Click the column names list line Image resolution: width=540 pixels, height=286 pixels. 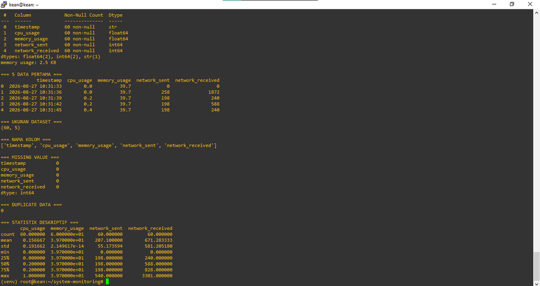pyautogui.click(x=109, y=145)
